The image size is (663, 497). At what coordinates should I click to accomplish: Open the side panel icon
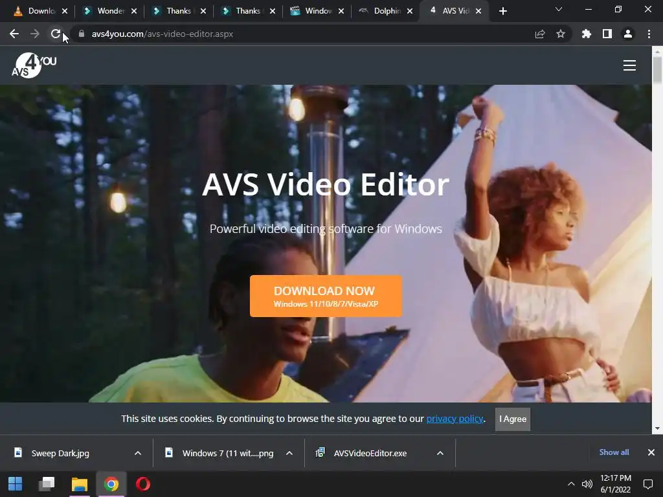pos(607,34)
